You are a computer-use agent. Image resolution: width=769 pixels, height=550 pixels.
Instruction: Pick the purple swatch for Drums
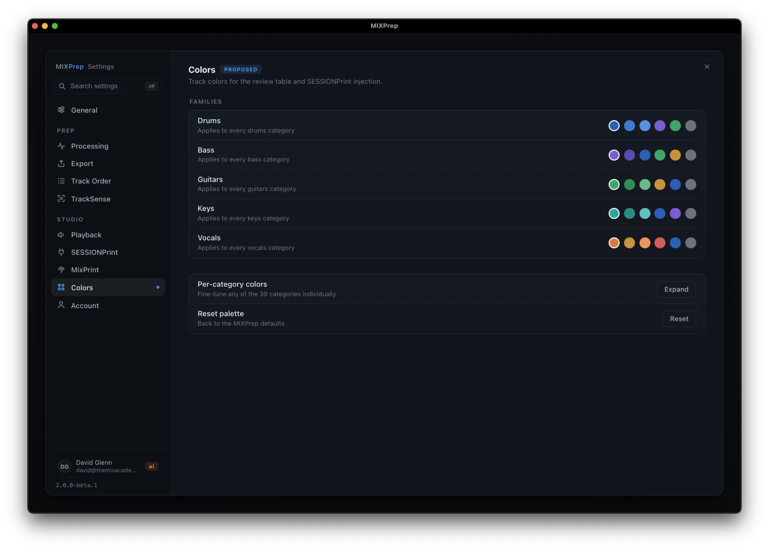point(660,126)
